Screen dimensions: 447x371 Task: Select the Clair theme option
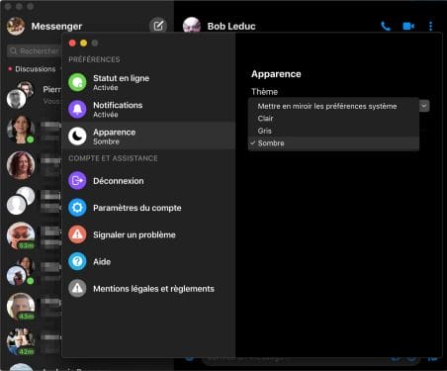pos(333,119)
